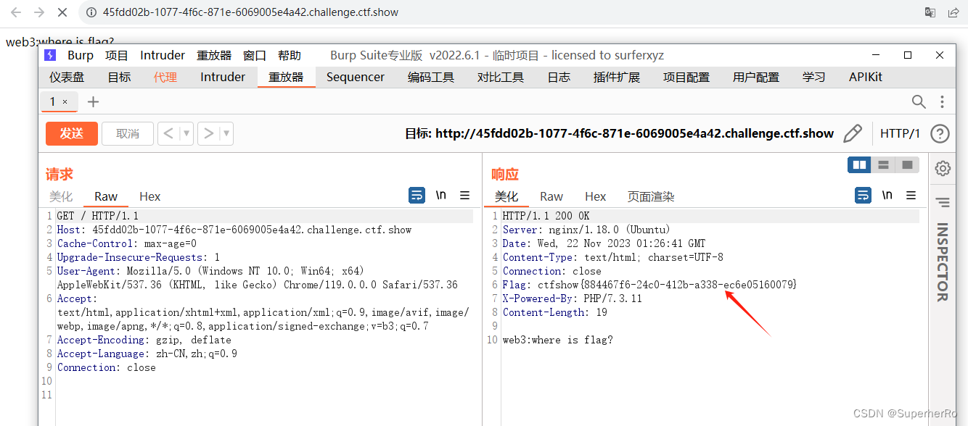968x426 pixels.
Task: Click the vertical three-dot menu icon
Action: (x=941, y=102)
